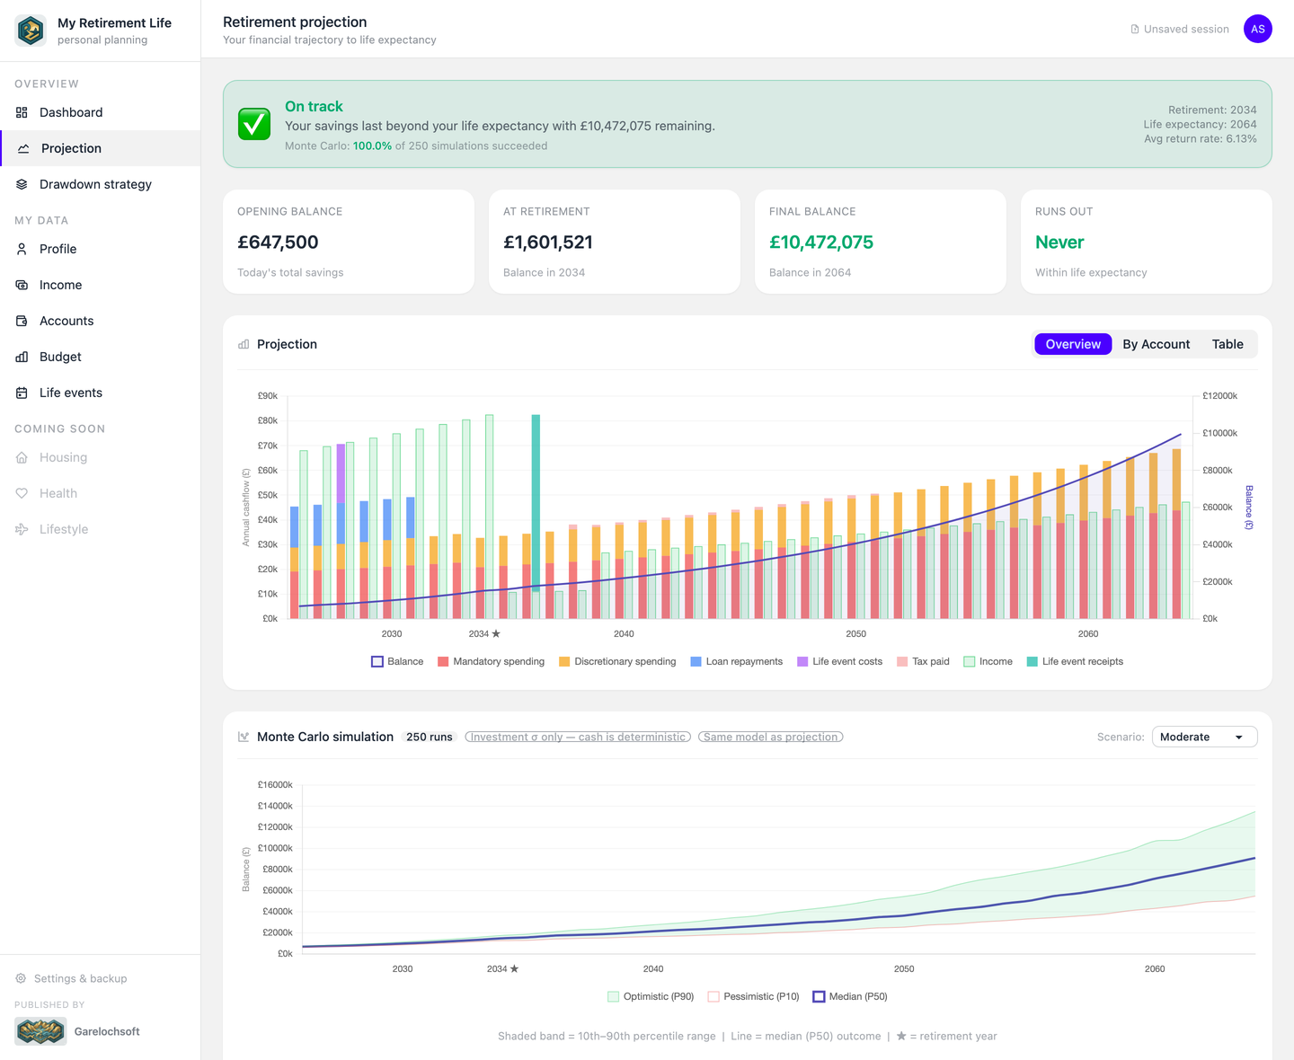
Task: Click the Life events calendar icon
Action: click(x=22, y=393)
